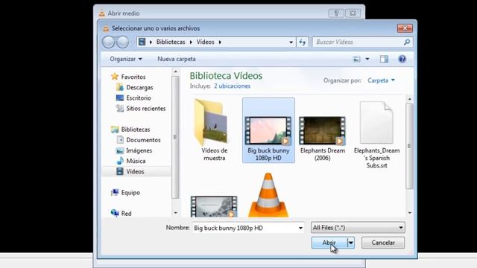Click help button in Abrir medio window
477x268 pixels.
pos(336,13)
